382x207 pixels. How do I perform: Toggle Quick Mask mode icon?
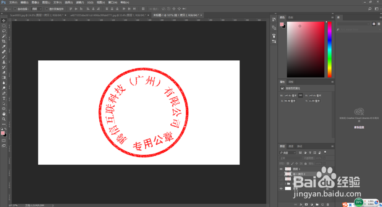(x=4, y=141)
